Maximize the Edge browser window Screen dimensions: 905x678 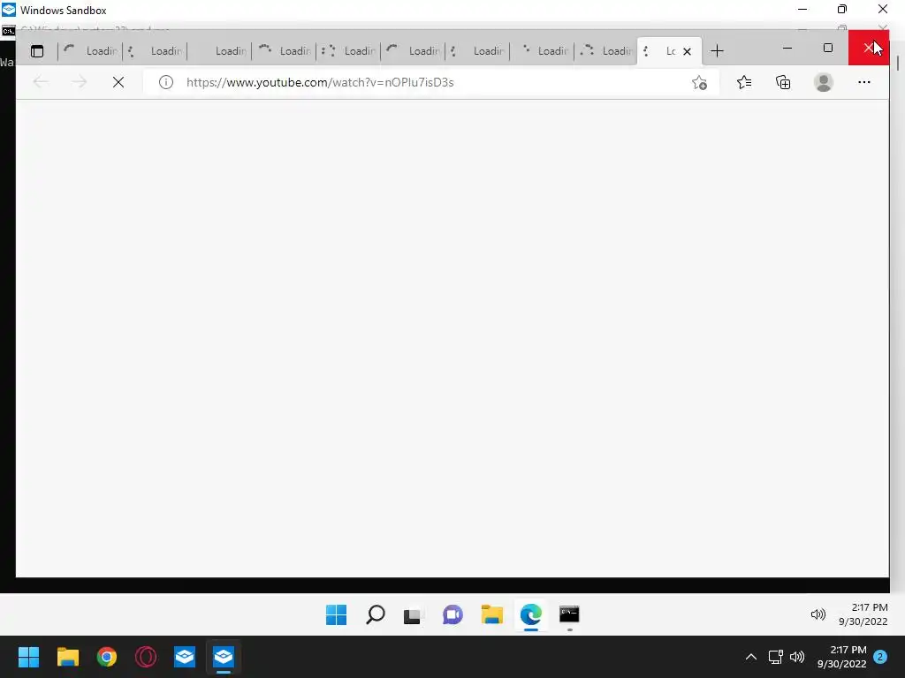click(x=828, y=49)
